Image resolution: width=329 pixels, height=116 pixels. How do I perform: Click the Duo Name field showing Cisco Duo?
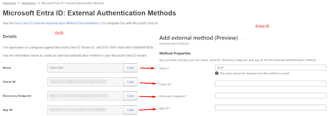click(x=85, y=68)
